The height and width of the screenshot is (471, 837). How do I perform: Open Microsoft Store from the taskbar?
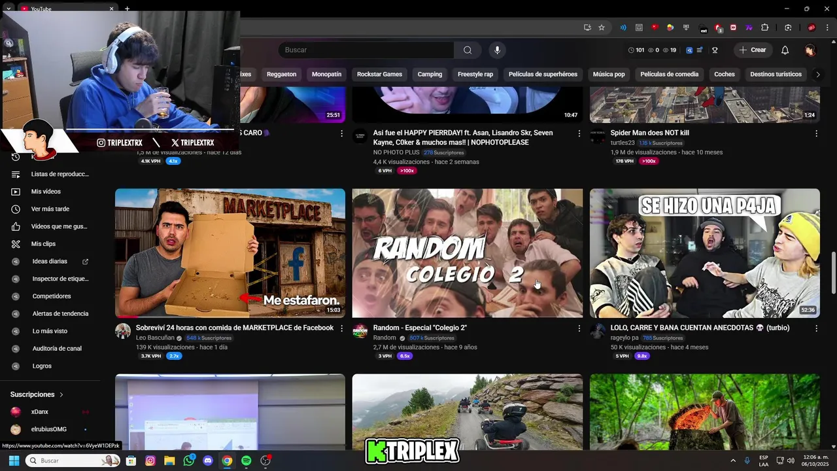tap(131, 461)
